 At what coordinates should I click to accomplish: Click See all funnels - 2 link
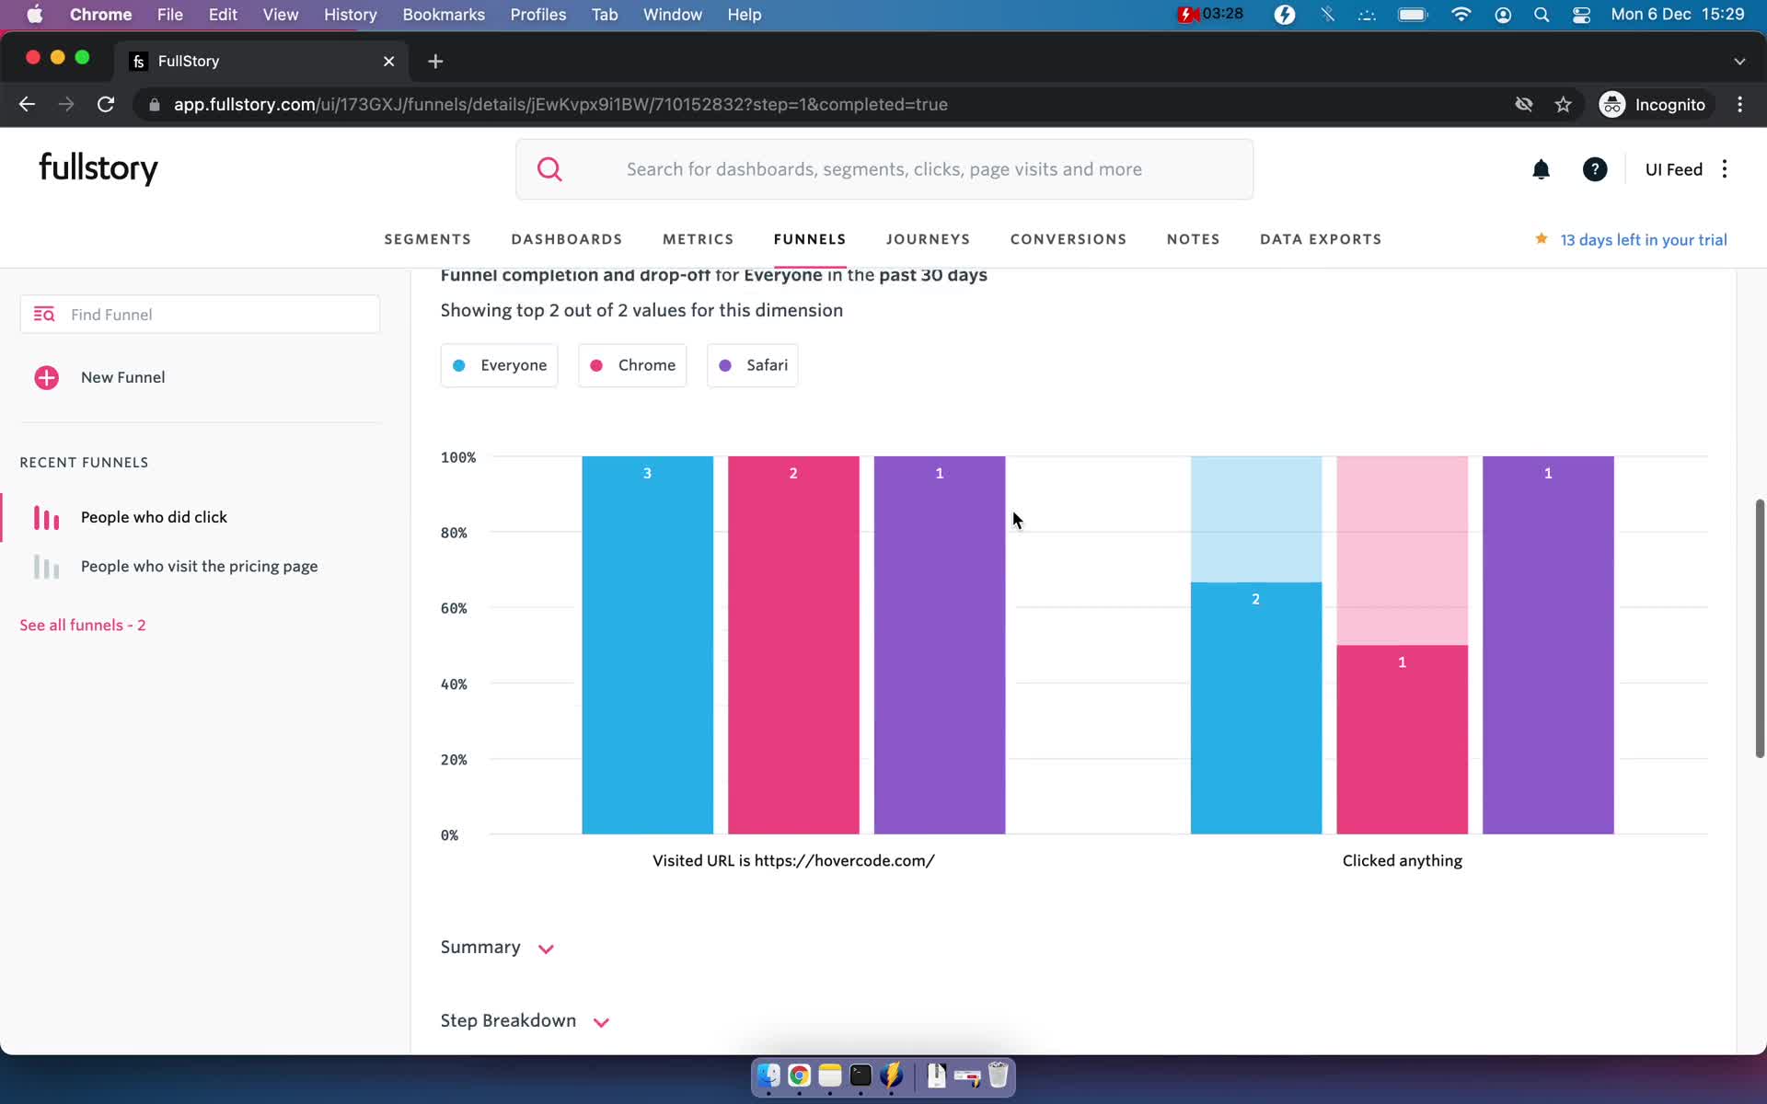click(83, 625)
